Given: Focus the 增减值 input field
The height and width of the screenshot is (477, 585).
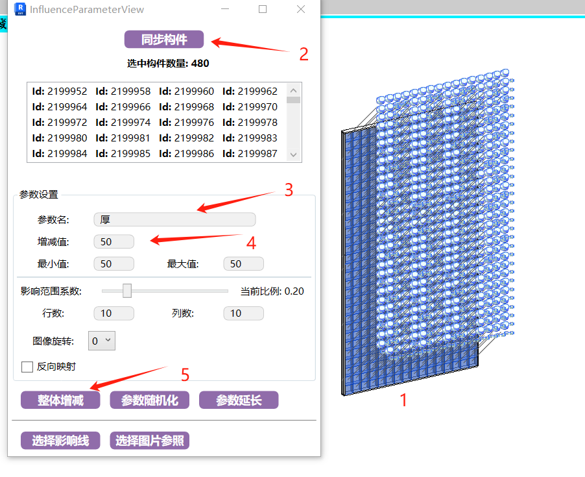Looking at the screenshot, I should [x=113, y=242].
